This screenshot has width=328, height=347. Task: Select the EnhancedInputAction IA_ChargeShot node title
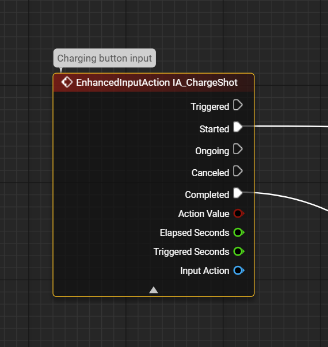(x=157, y=82)
